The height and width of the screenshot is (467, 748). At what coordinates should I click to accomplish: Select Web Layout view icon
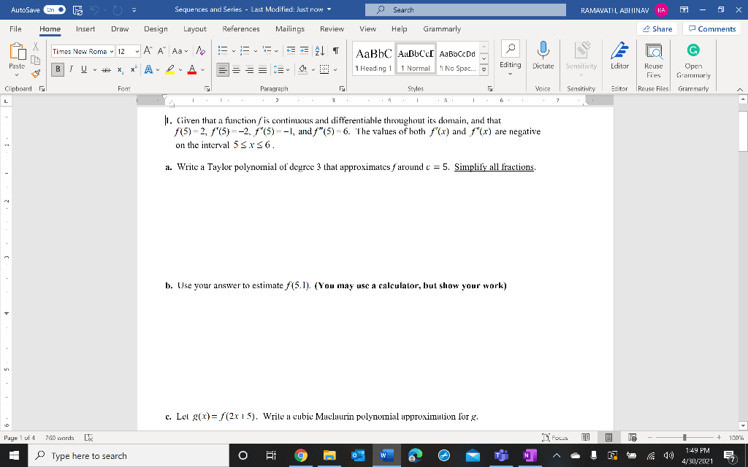(633, 438)
